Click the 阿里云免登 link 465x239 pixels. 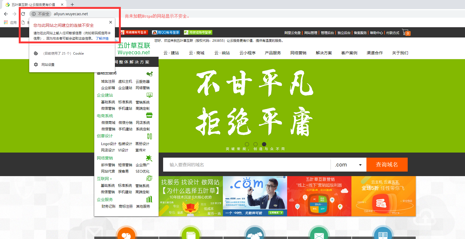[292, 33]
